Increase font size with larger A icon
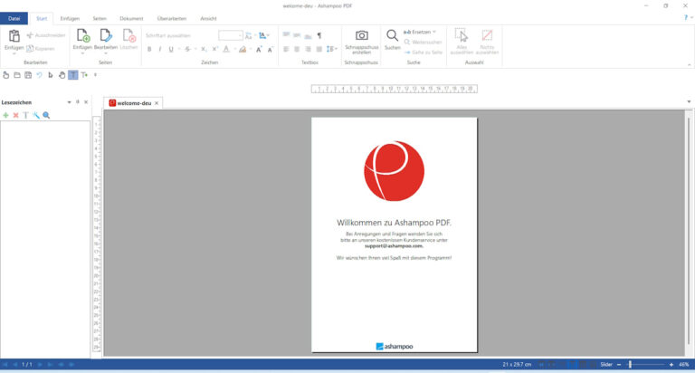Viewport: 695px width, 373px height. pos(259,49)
